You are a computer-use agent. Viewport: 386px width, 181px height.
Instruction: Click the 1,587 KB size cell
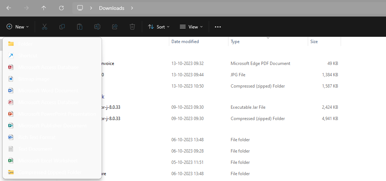click(330, 86)
